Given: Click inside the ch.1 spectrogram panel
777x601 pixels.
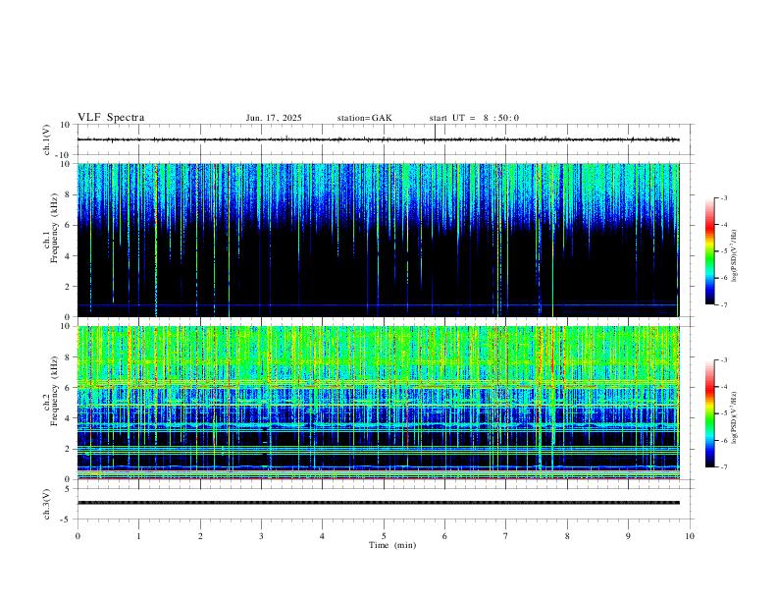Looking at the screenshot, I should click(378, 240).
